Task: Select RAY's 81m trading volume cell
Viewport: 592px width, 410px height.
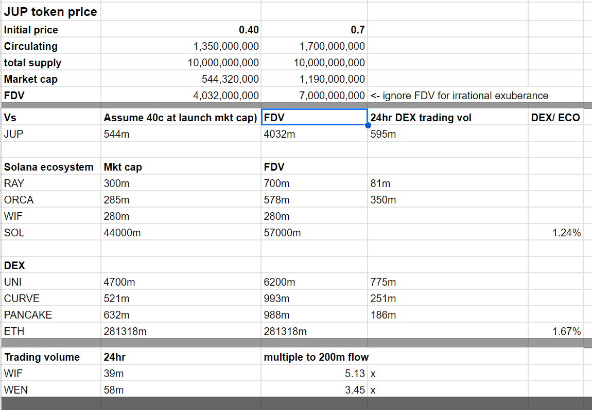Action: (448, 183)
